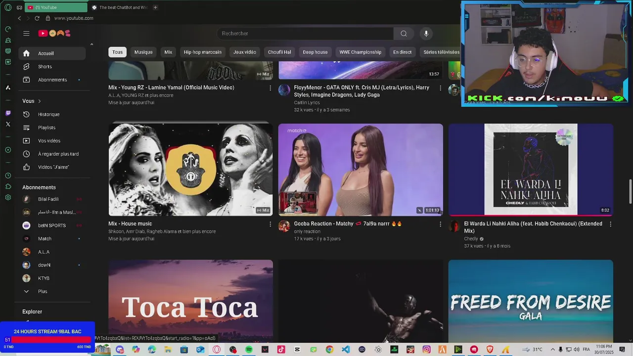Open the Opera sidebar settings gear
Image resolution: width=633 pixels, height=356 pixels.
pos(8,197)
